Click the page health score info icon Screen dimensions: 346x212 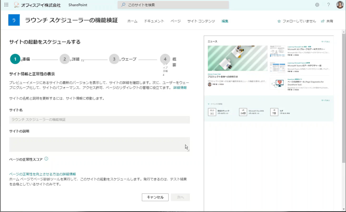point(46,158)
